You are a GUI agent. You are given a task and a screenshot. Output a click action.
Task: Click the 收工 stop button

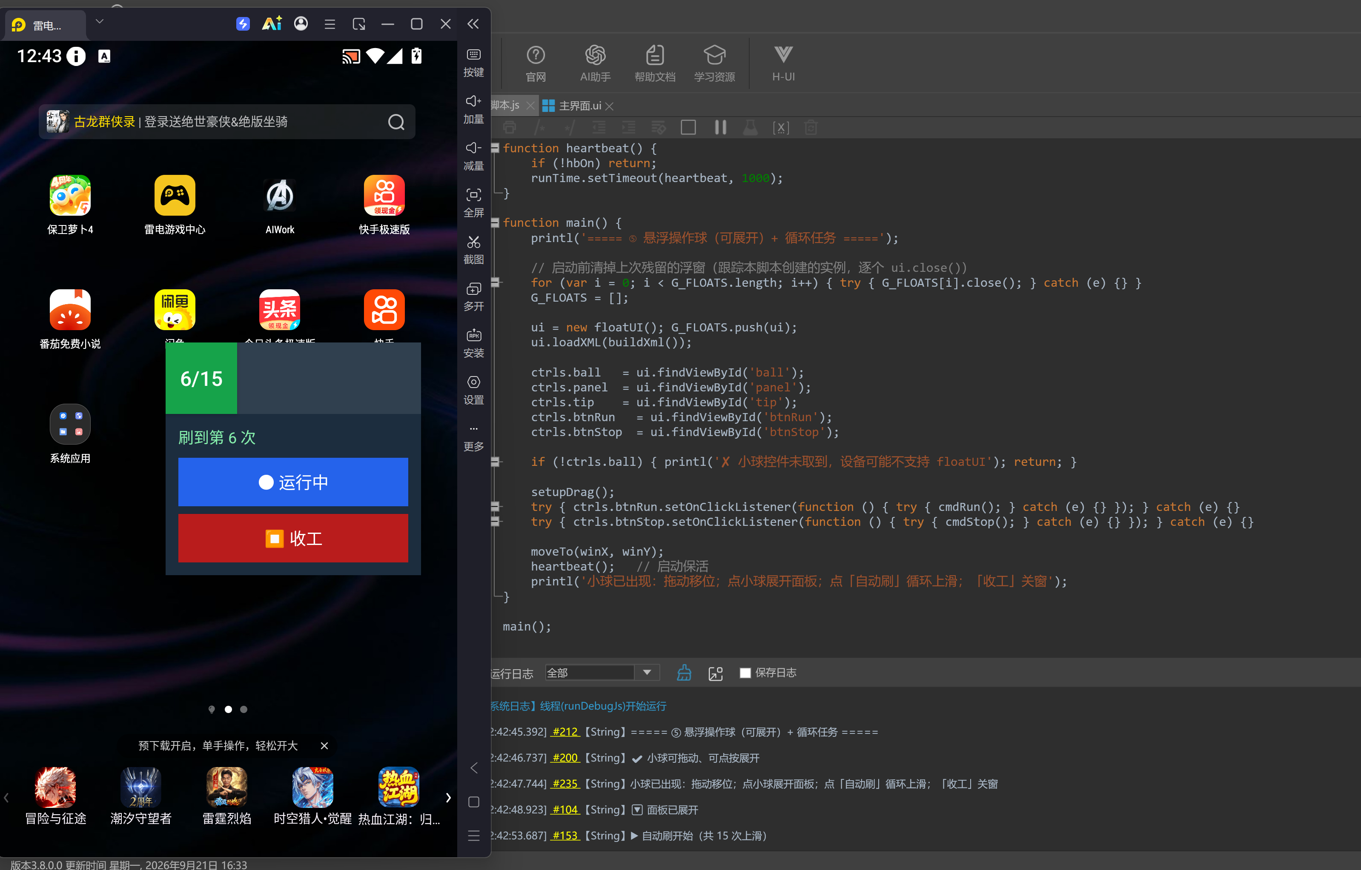click(x=293, y=539)
